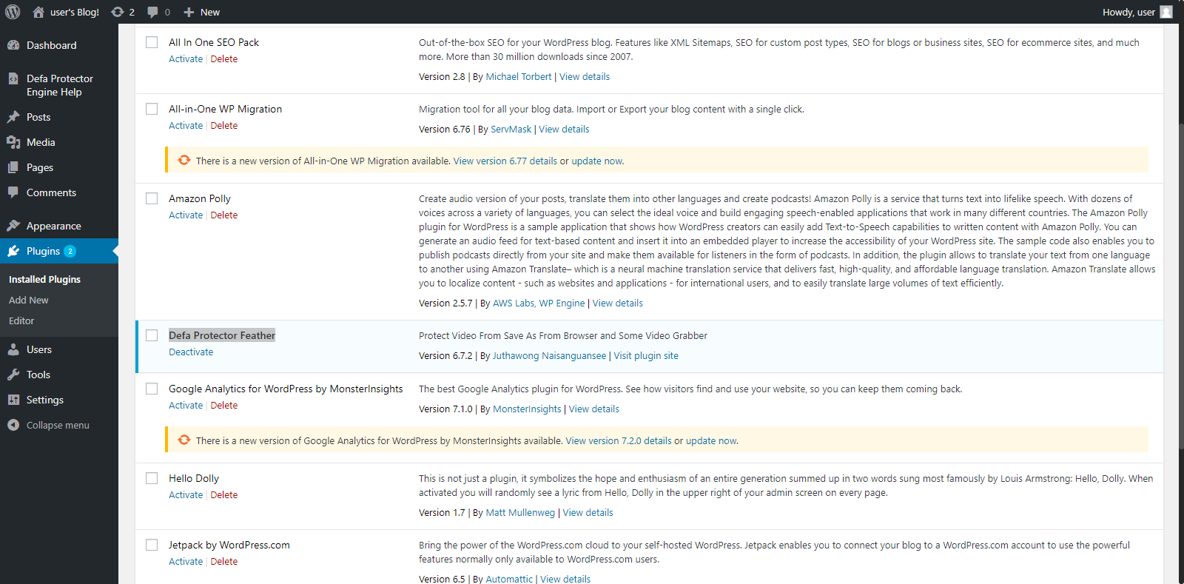Update Google Analytics MonsterInsights now
This screenshot has height=584, width=1184.
click(x=711, y=440)
